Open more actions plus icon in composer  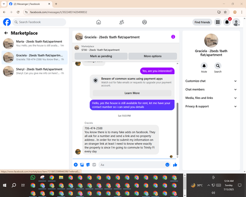click(76, 164)
